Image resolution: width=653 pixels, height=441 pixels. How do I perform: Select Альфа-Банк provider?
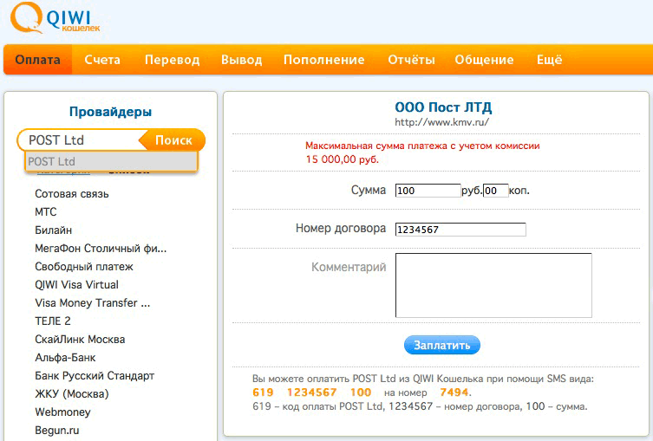tap(65, 357)
